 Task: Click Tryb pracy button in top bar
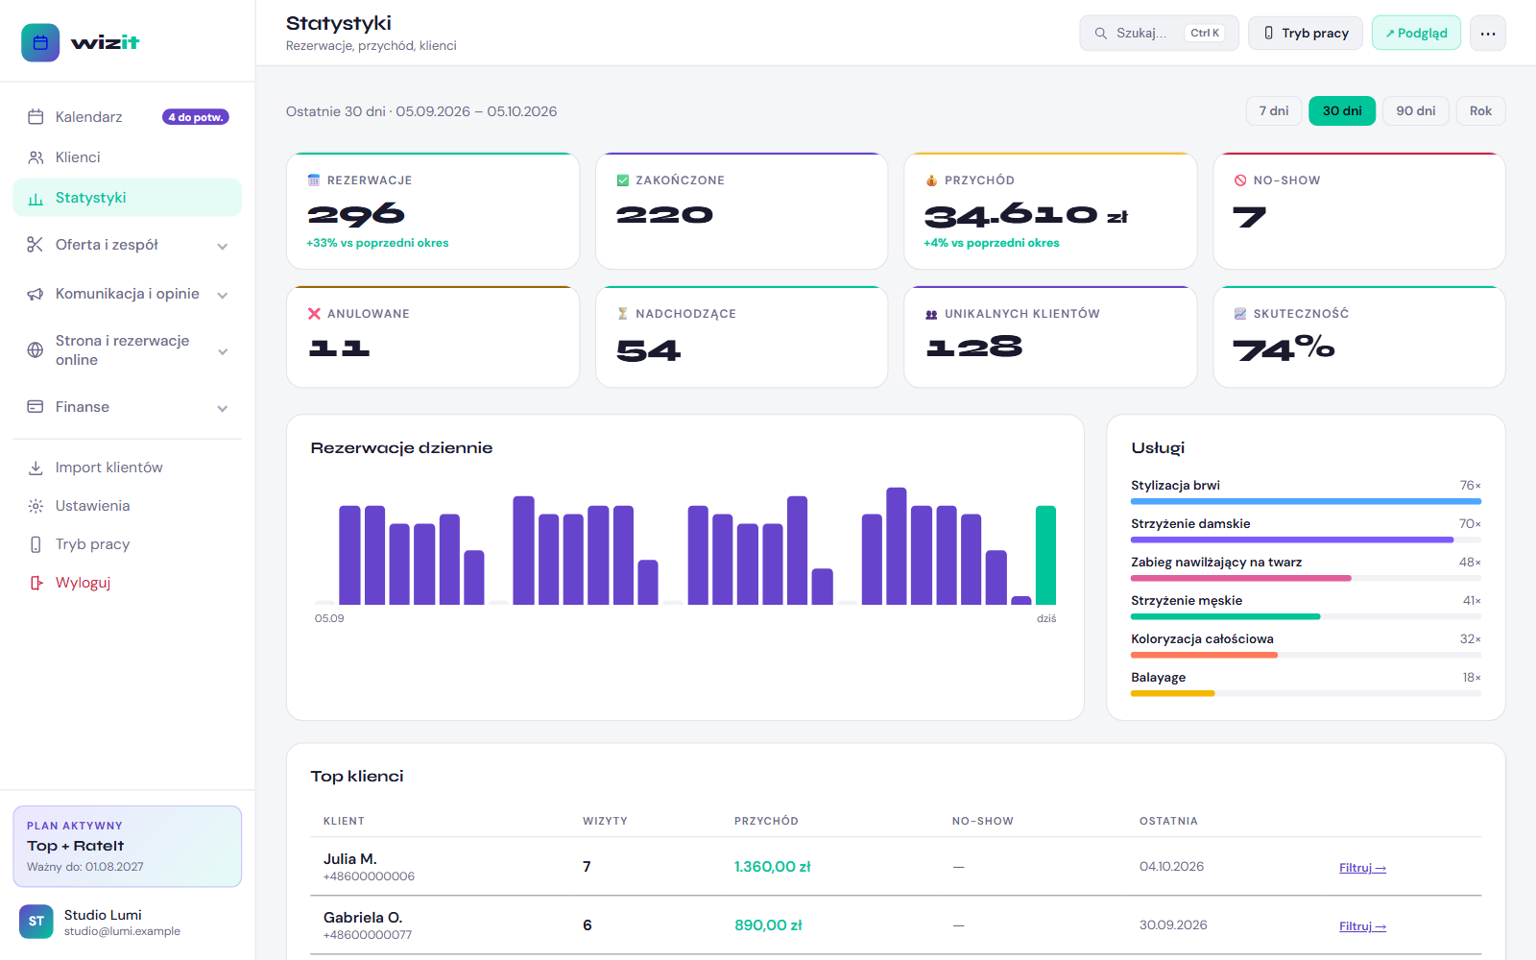click(1306, 34)
